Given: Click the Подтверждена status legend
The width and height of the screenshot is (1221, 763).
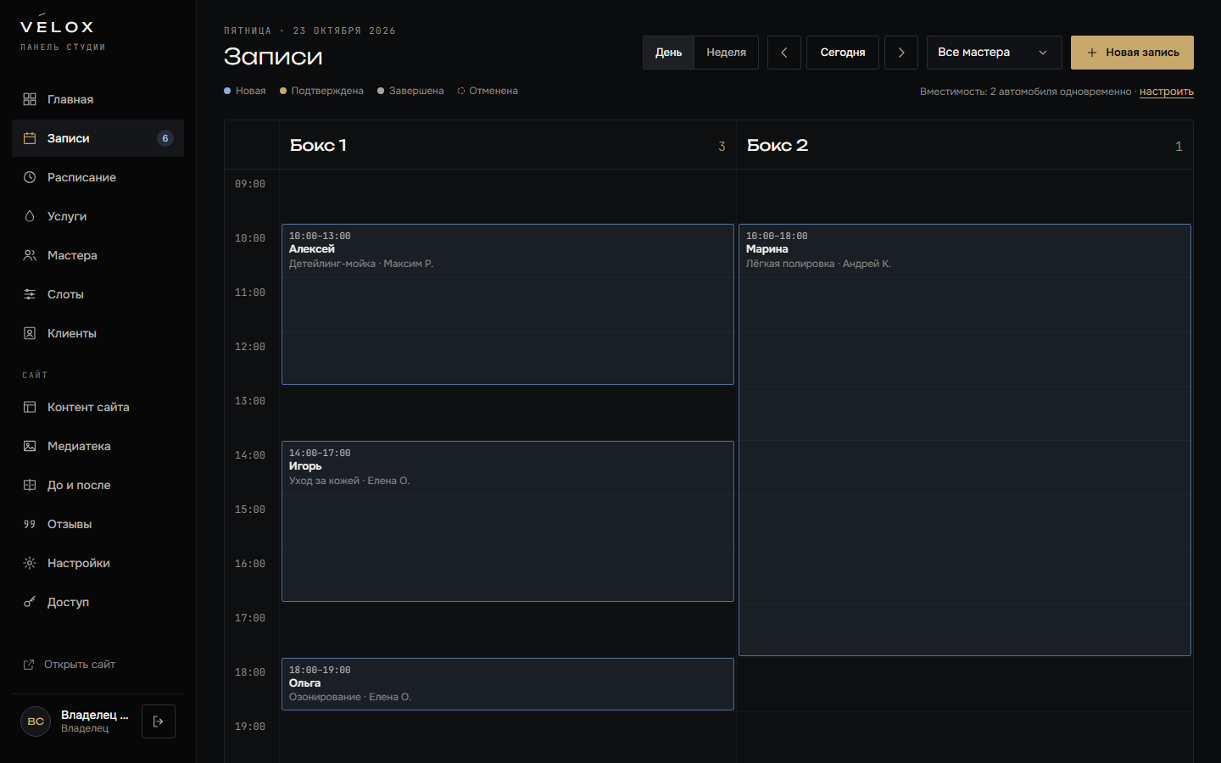Looking at the screenshot, I should click(x=321, y=91).
